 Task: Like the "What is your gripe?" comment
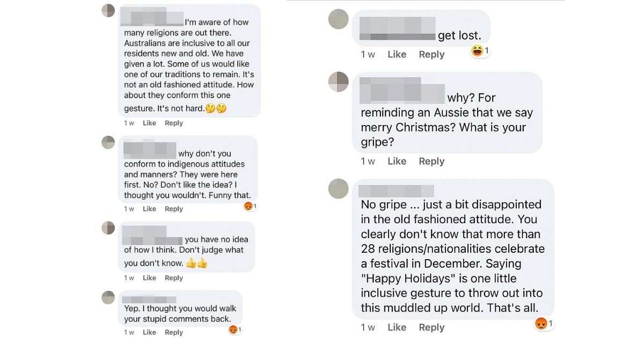pos(397,161)
